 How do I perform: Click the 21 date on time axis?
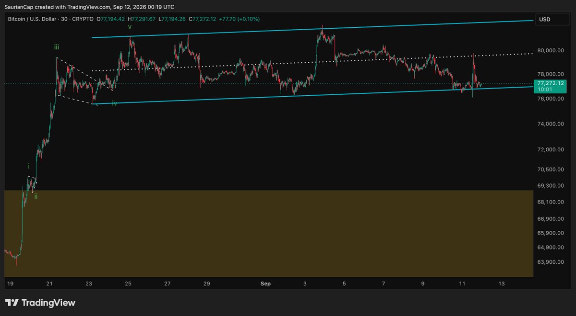point(49,284)
